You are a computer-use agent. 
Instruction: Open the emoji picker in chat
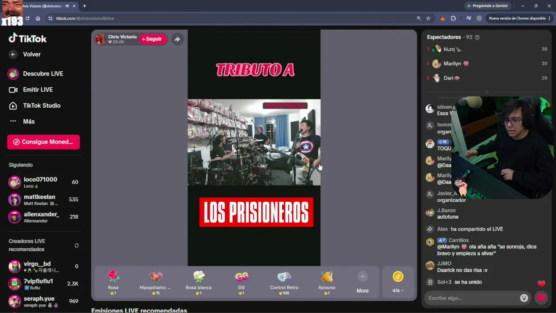(x=524, y=298)
